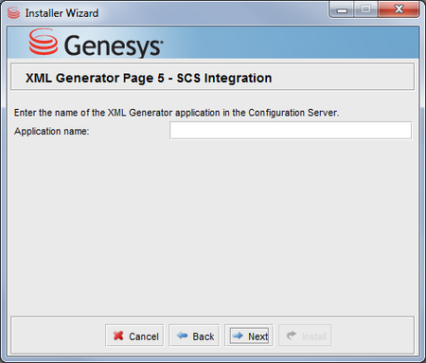Select the 'Application name:' label
The height and width of the screenshot is (363, 426).
click(51, 131)
